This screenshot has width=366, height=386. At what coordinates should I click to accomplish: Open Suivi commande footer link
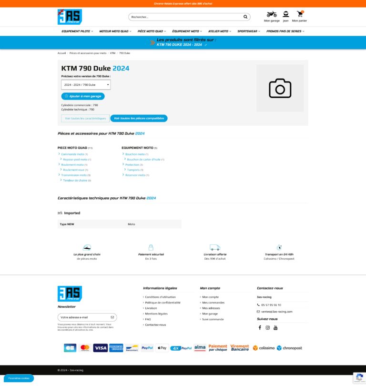pyautogui.click(x=213, y=319)
